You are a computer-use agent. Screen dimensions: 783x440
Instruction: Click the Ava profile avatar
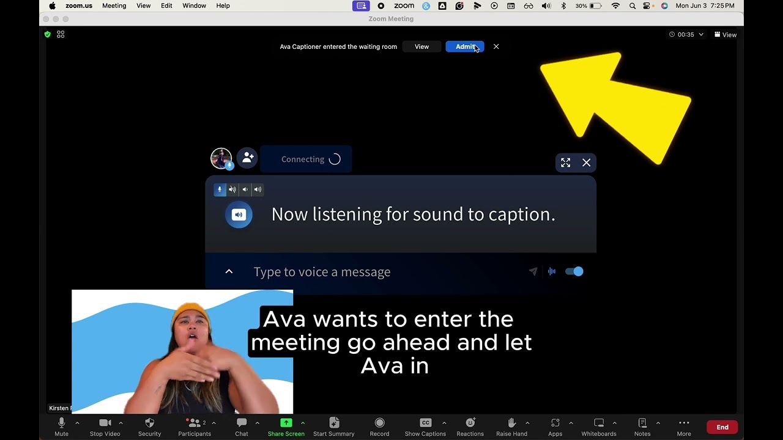pos(221,158)
